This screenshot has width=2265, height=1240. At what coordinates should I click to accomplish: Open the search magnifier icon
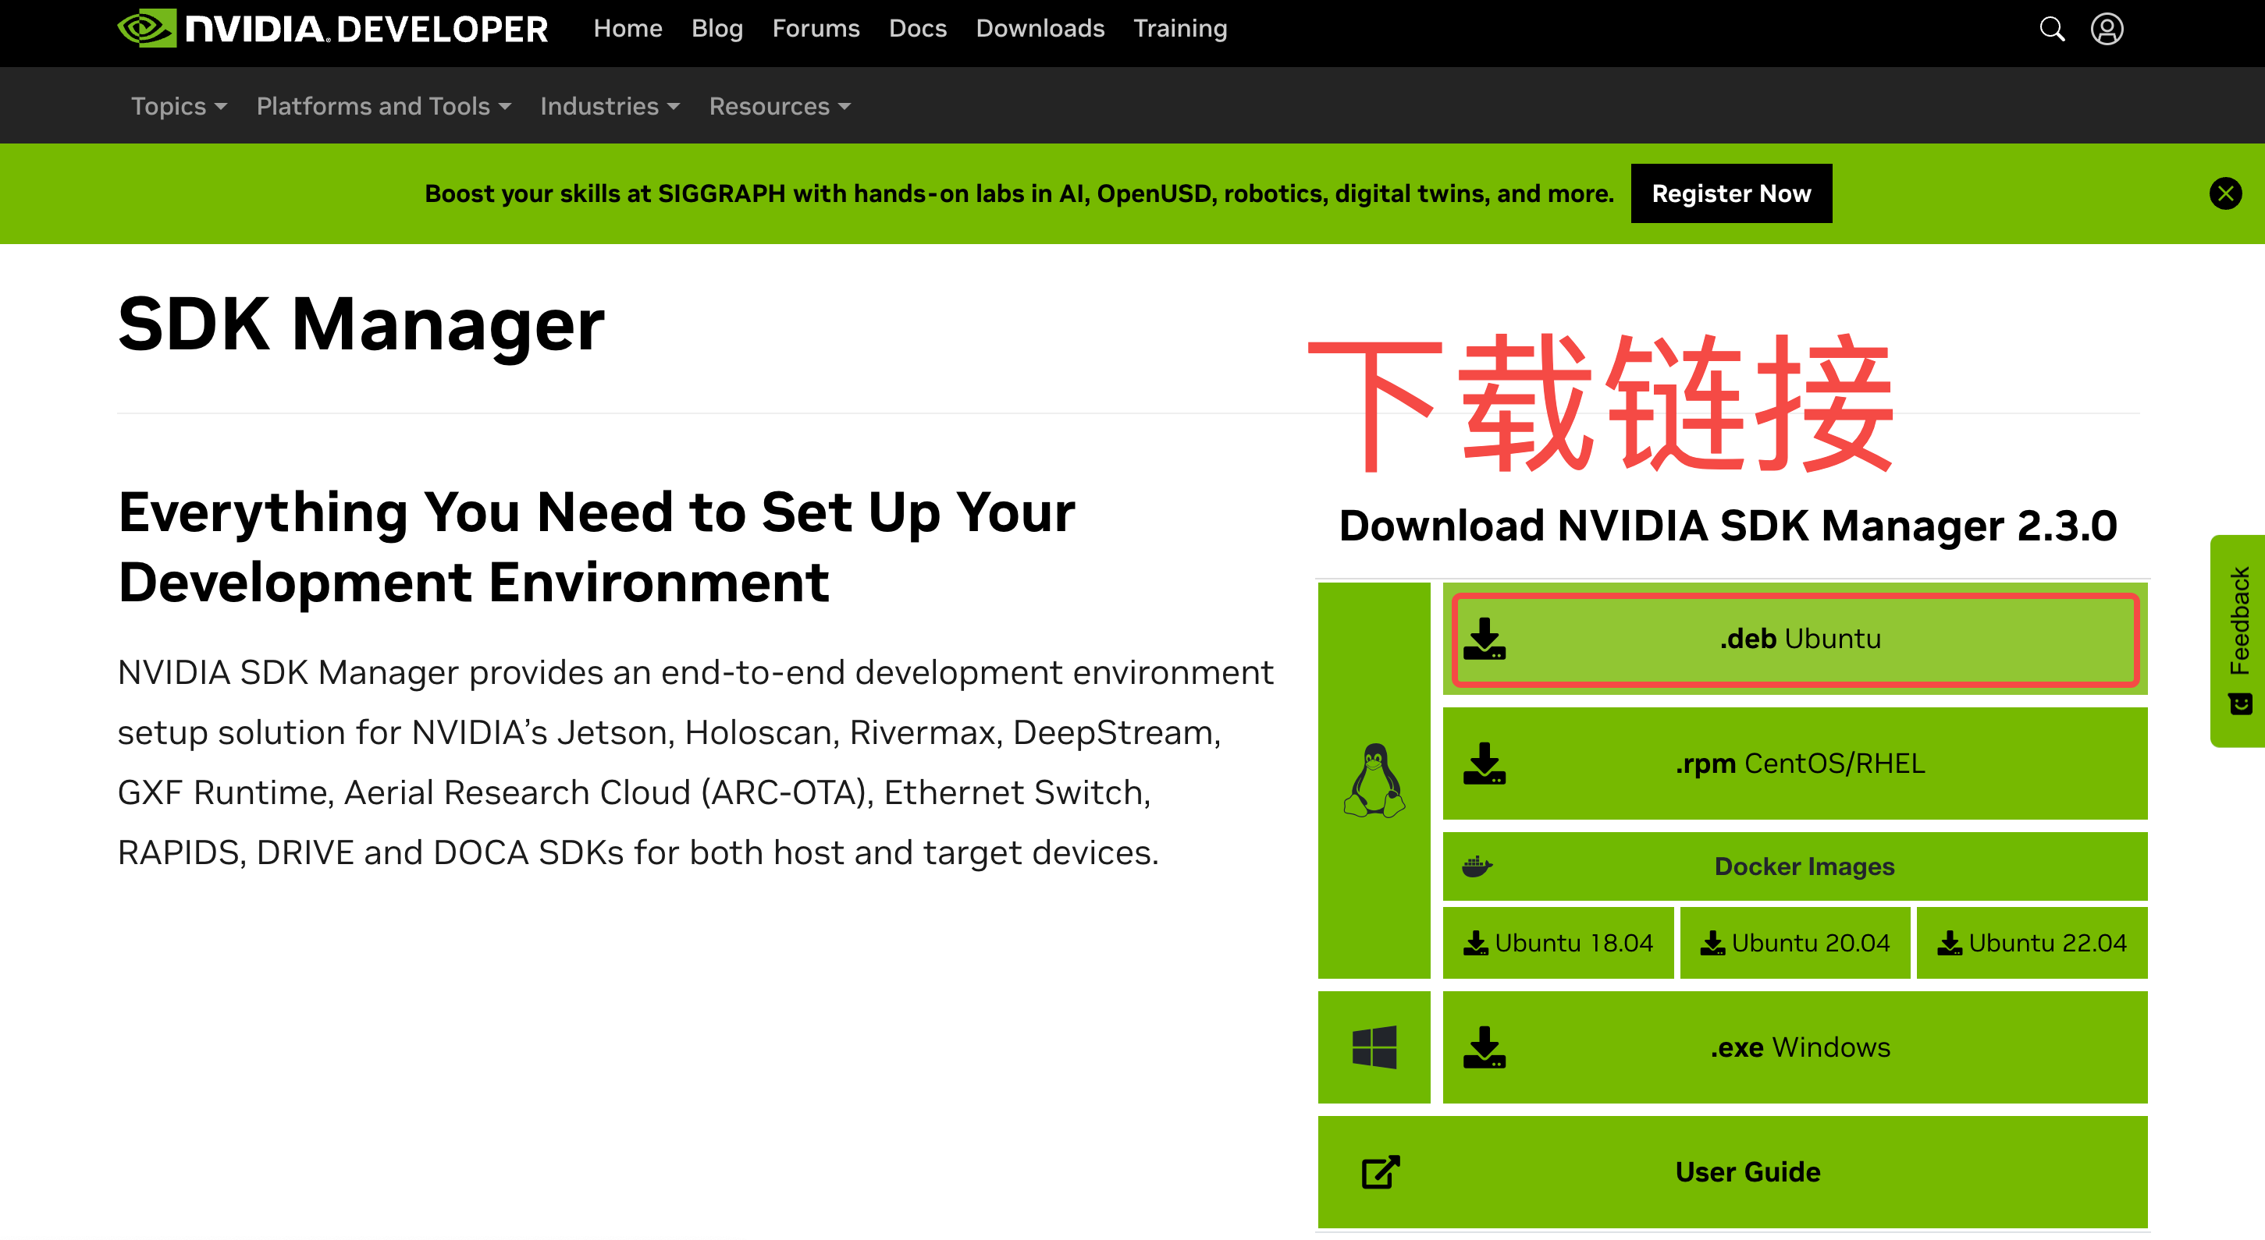(2051, 29)
